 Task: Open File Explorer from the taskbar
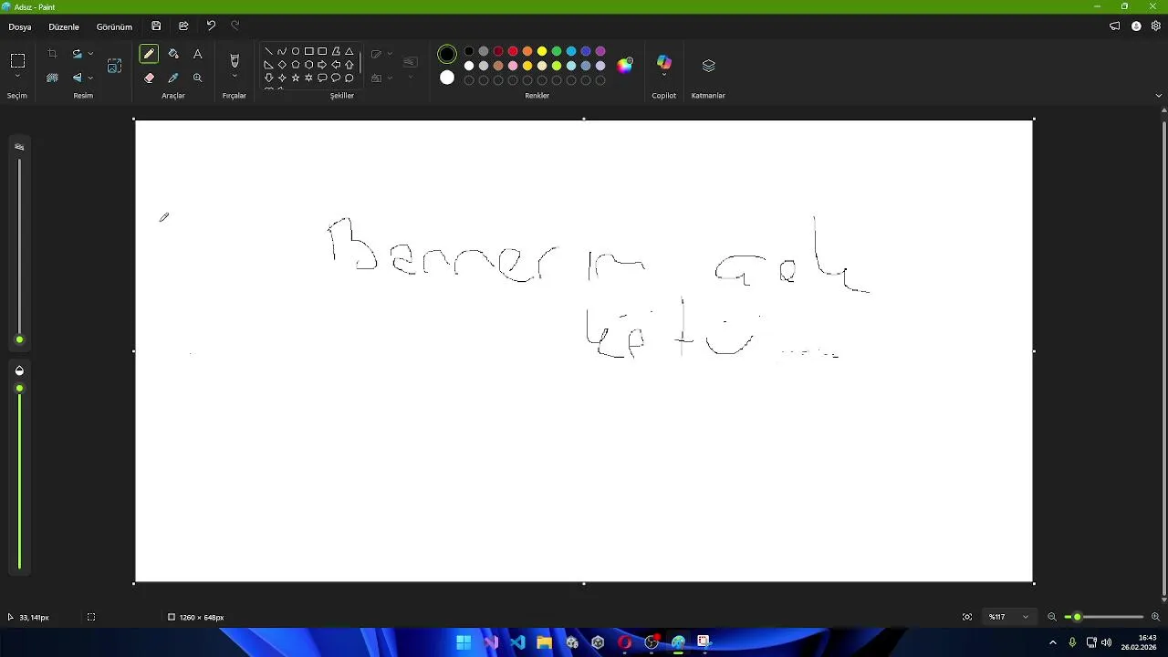[x=544, y=642]
